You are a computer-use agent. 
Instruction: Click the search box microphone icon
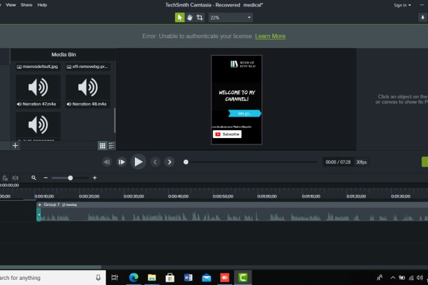(99, 278)
